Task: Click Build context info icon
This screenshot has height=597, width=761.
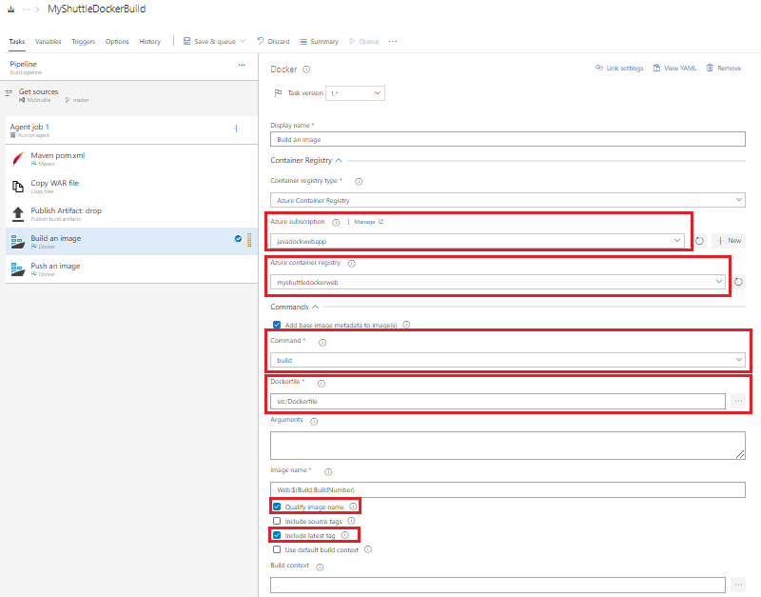Action: pyautogui.click(x=320, y=567)
